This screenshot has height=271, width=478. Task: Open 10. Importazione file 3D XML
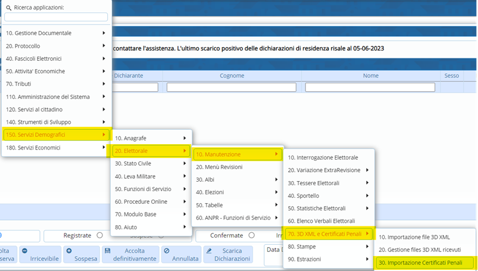pyautogui.click(x=414, y=236)
